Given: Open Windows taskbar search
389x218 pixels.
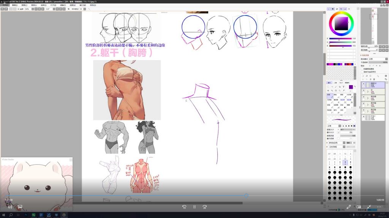Looking at the screenshot, I should pyautogui.click(x=11, y=215).
